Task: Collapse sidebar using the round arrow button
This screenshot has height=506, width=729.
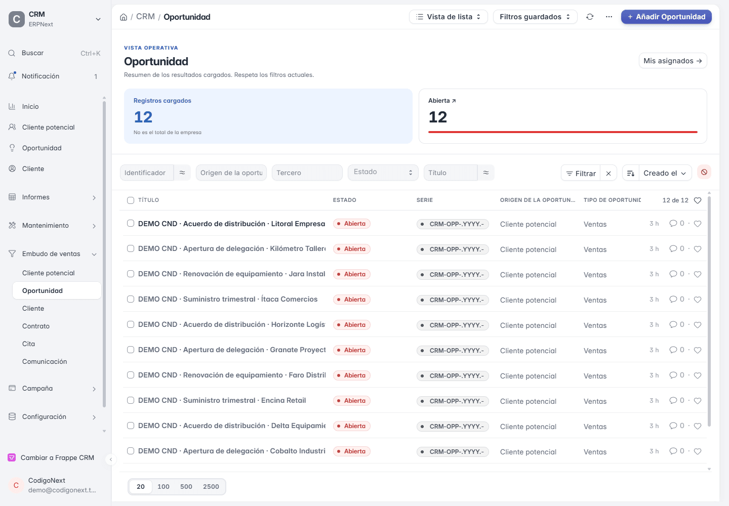Action: pos(111,459)
